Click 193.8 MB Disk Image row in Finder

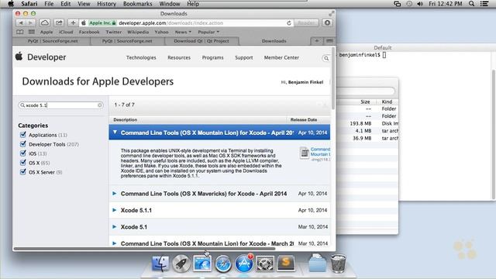coord(367,123)
